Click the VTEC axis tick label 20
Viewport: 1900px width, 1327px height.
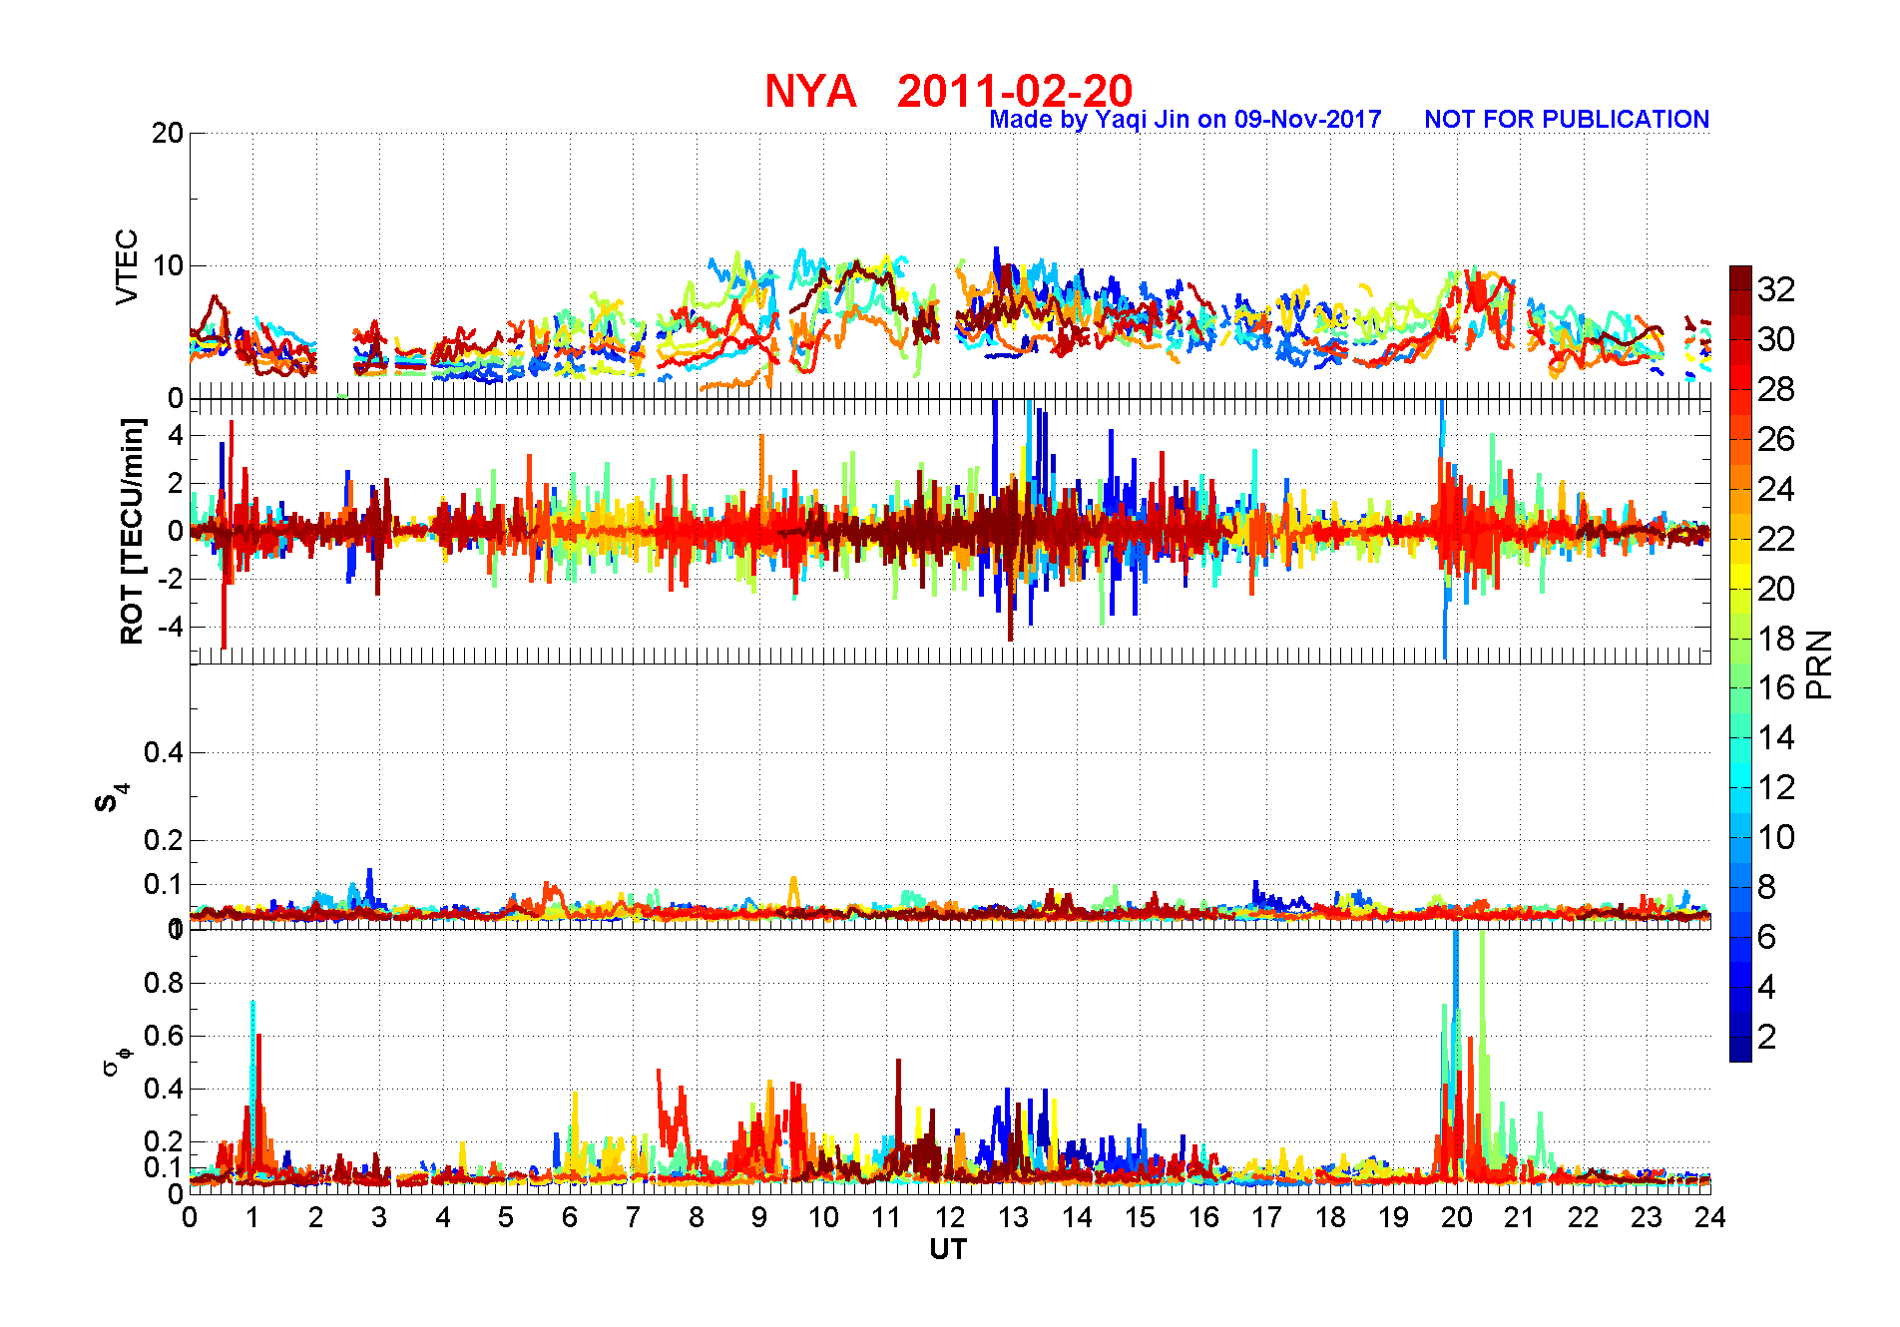click(x=168, y=133)
